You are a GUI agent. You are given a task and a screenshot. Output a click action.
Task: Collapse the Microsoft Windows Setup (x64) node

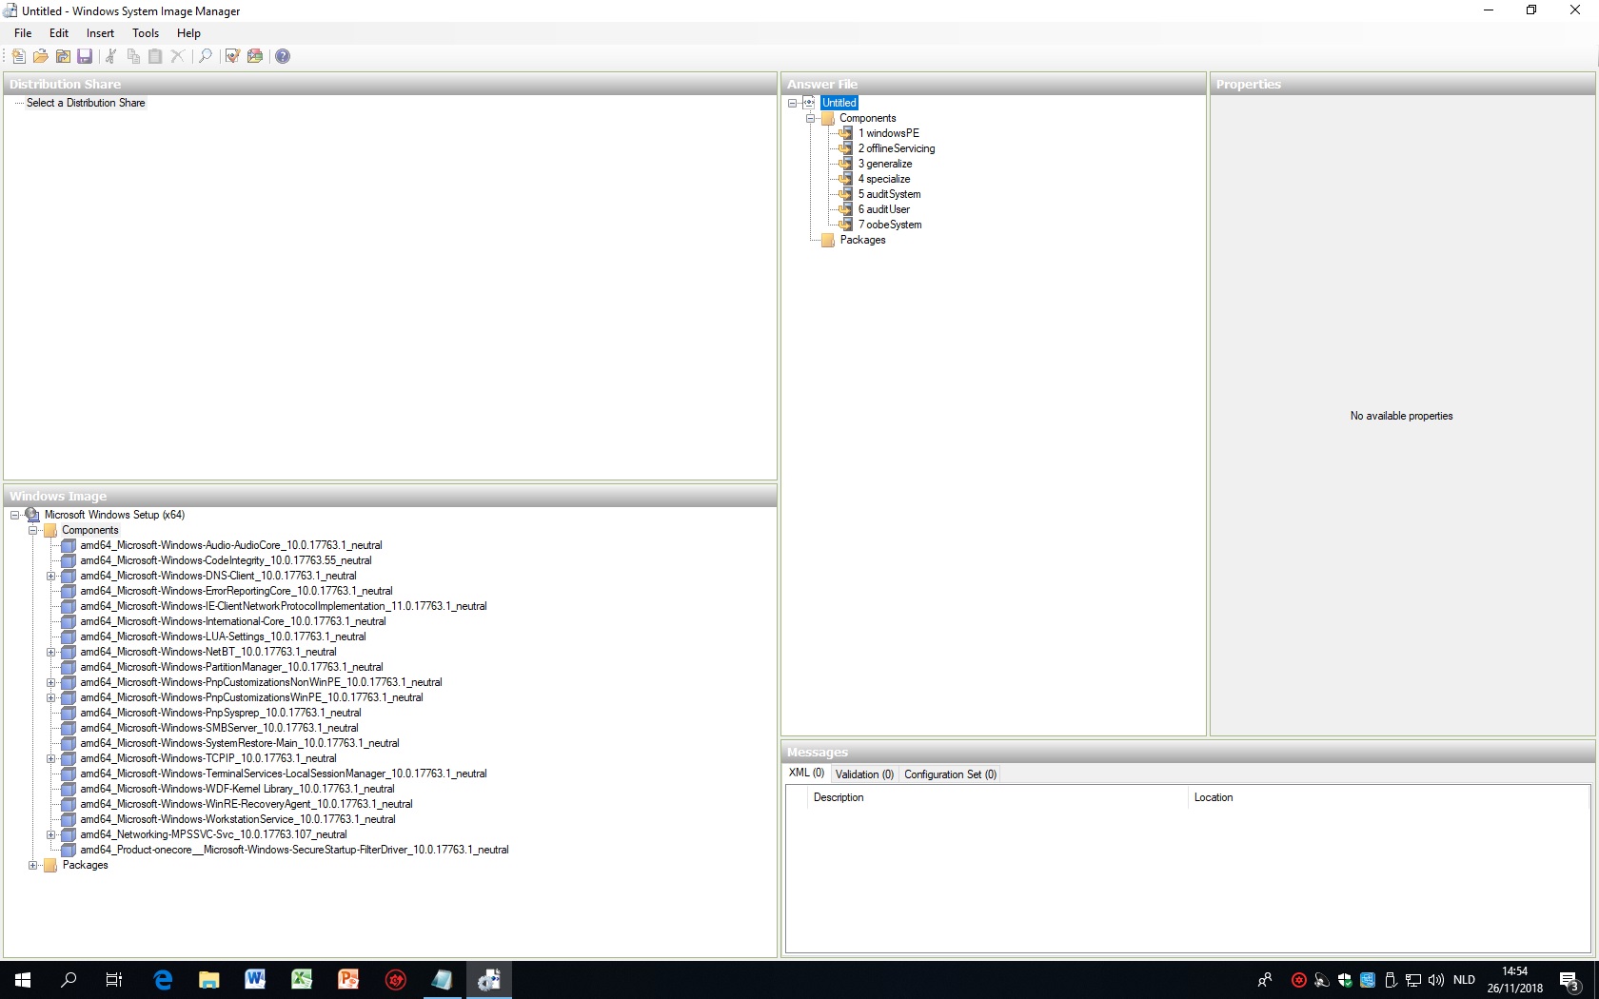pyautogui.click(x=14, y=515)
